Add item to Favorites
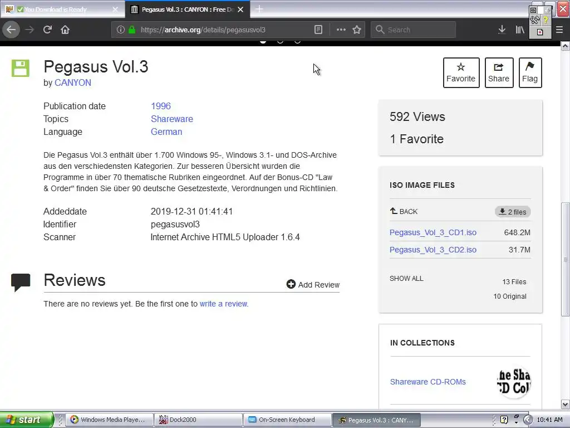 [x=460, y=72]
